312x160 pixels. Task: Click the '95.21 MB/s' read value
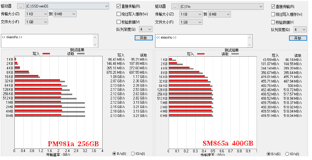[139, 59]
